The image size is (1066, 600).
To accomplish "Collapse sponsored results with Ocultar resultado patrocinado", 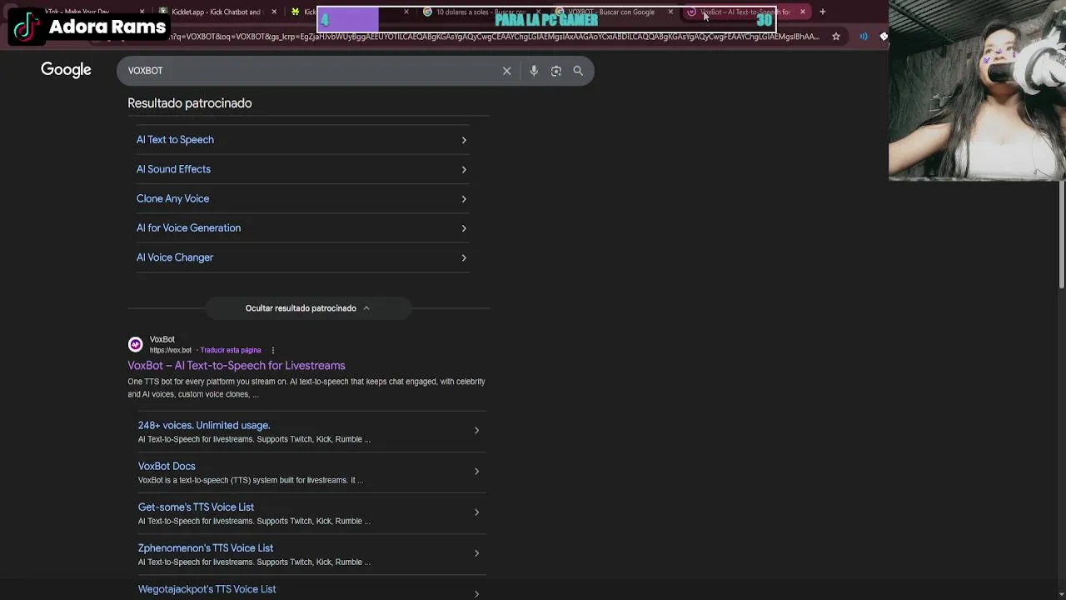I will 307,308.
